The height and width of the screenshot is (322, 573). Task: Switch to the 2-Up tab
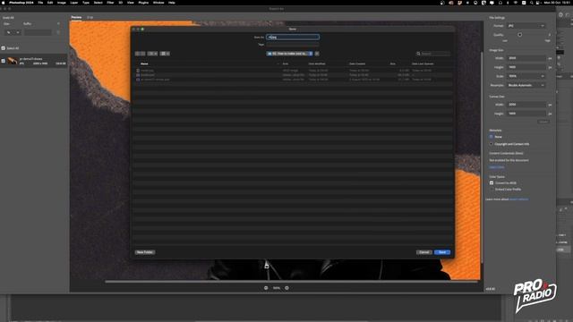[x=90, y=17]
